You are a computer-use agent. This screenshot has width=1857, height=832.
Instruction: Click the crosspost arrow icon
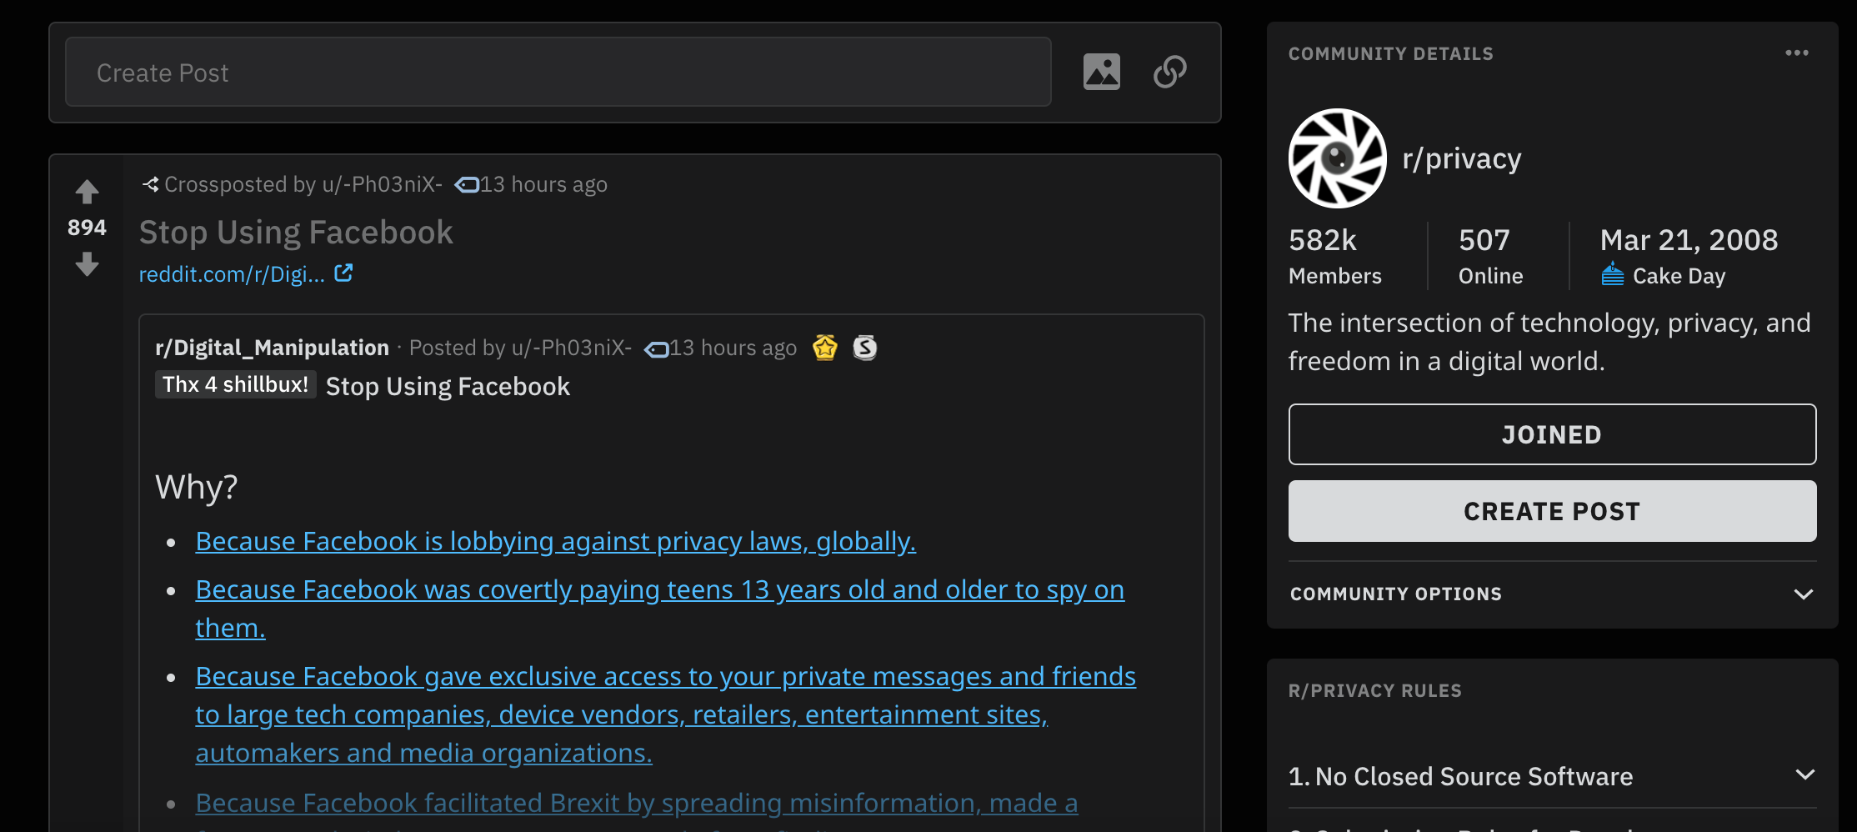click(150, 184)
